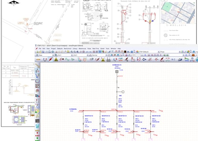This screenshot has width=198, height=141.
Task: Select the N-2 contingency analysis icon
Action: (x=173, y=60)
